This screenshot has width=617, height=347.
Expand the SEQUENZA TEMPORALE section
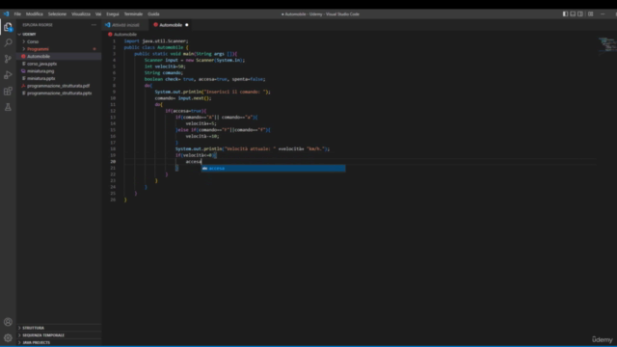point(59,335)
